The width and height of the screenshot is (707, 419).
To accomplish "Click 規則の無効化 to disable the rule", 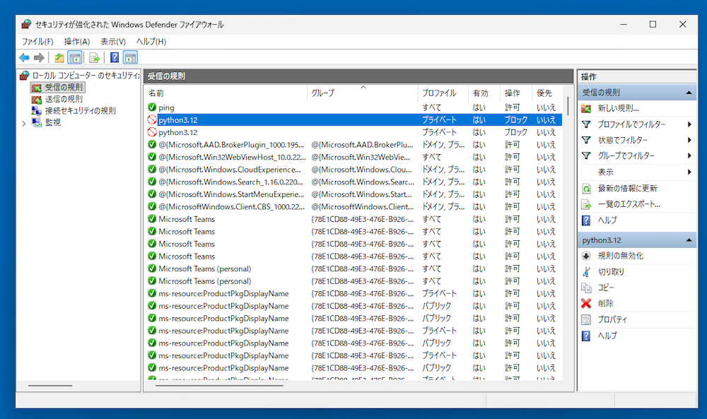I will coord(620,256).
